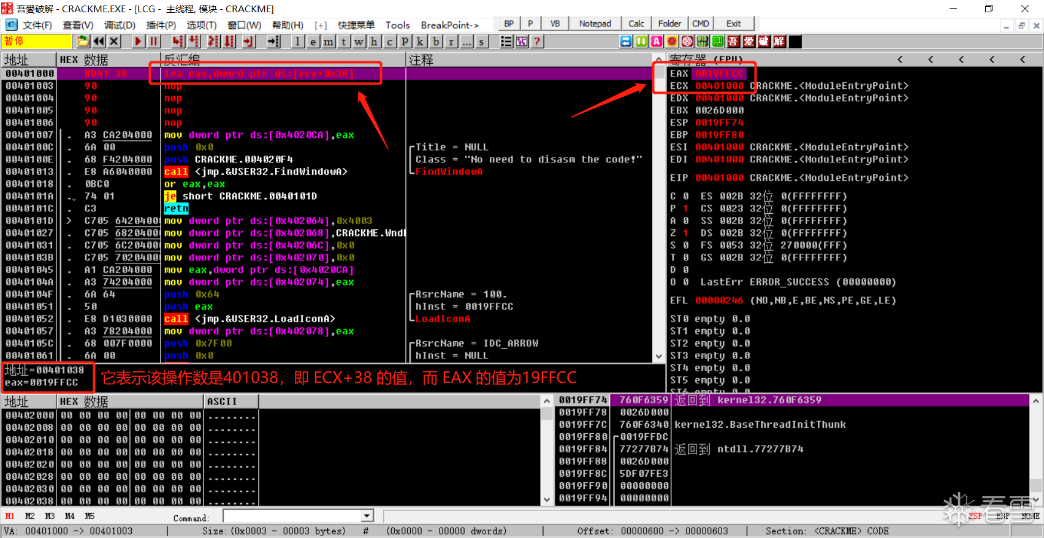Open the 窗口(W) menu
1044x538 pixels.
(244, 25)
